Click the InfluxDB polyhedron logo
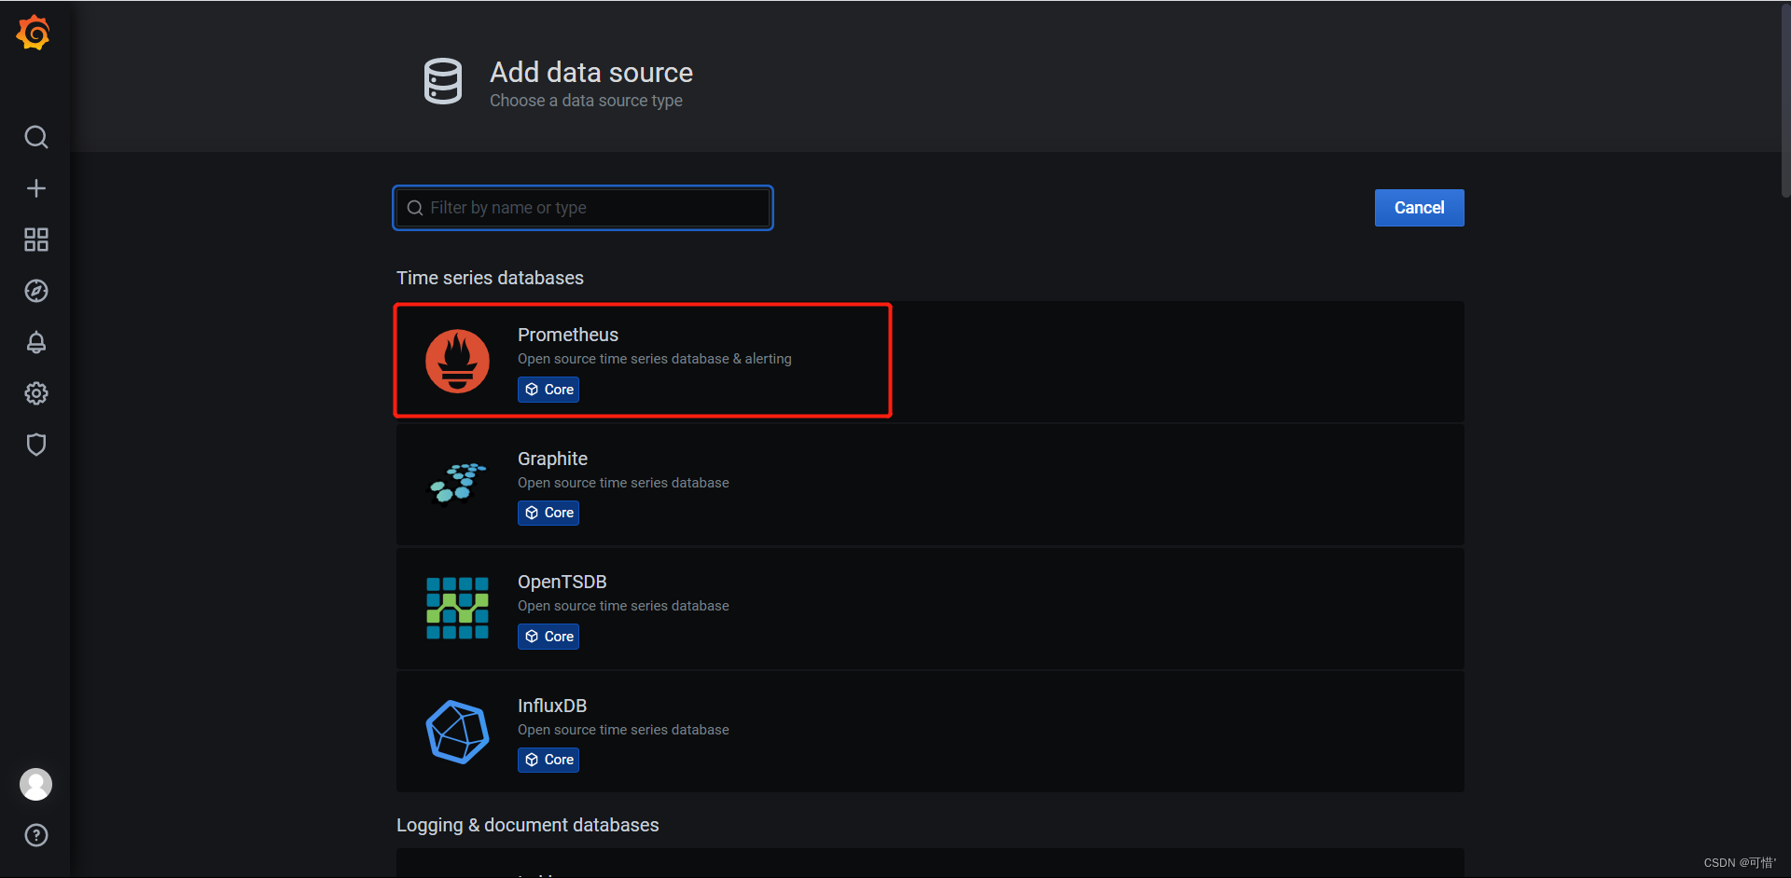1791x878 pixels. click(x=457, y=732)
